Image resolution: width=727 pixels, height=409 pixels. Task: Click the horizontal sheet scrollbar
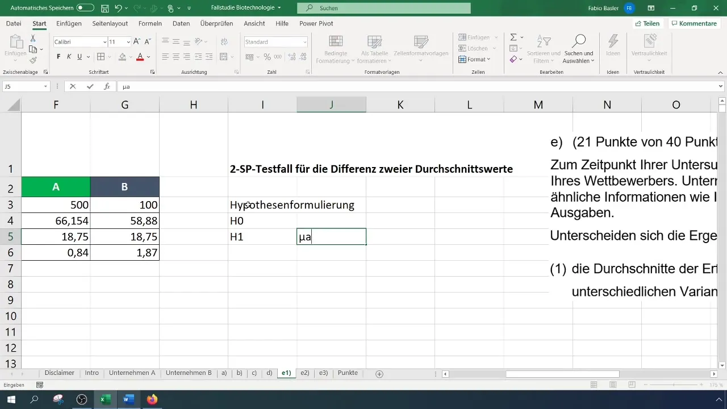pos(562,374)
